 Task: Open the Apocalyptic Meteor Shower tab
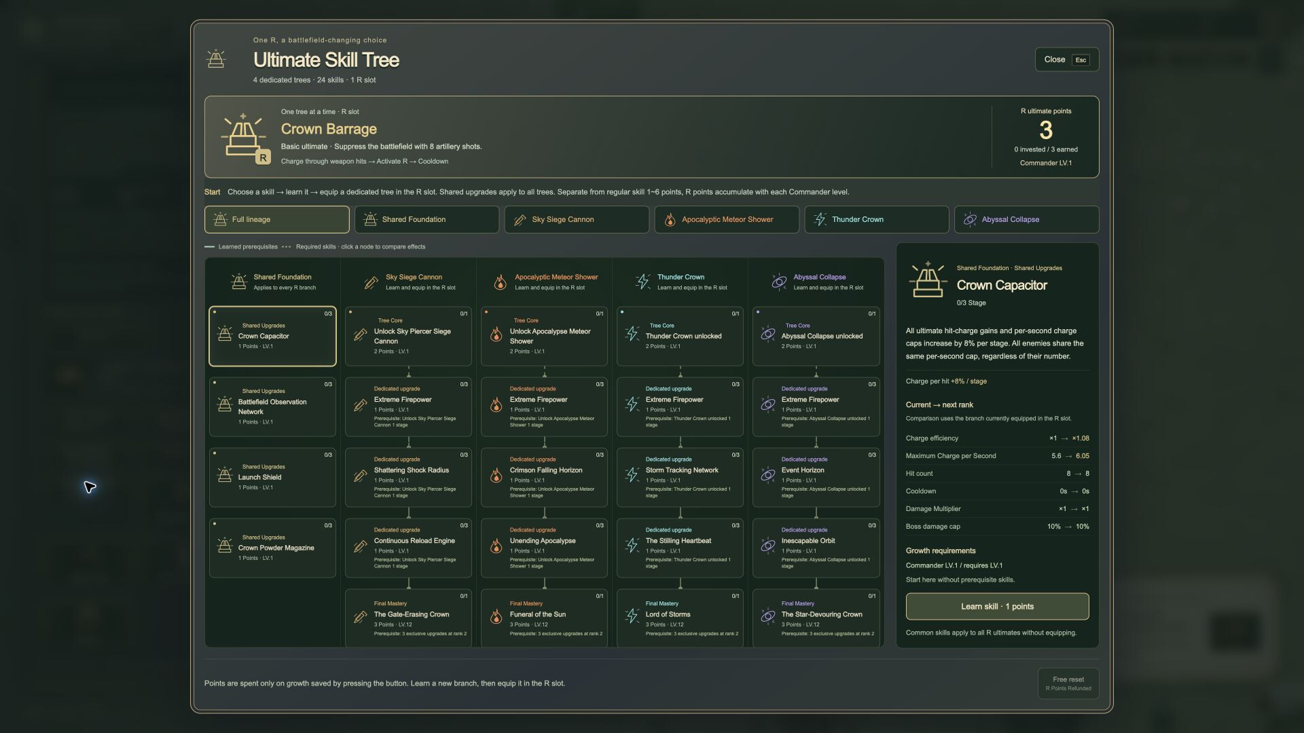[727, 219]
